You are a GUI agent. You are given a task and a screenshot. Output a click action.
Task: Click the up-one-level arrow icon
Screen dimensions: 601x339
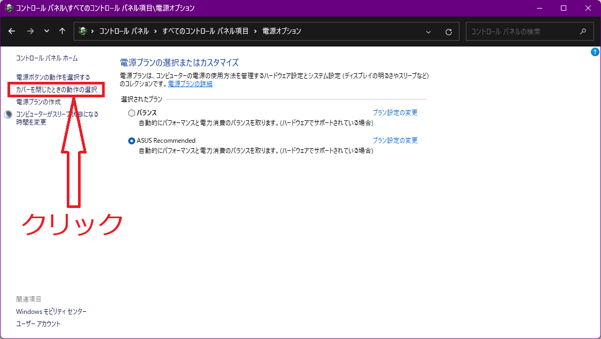point(62,31)
